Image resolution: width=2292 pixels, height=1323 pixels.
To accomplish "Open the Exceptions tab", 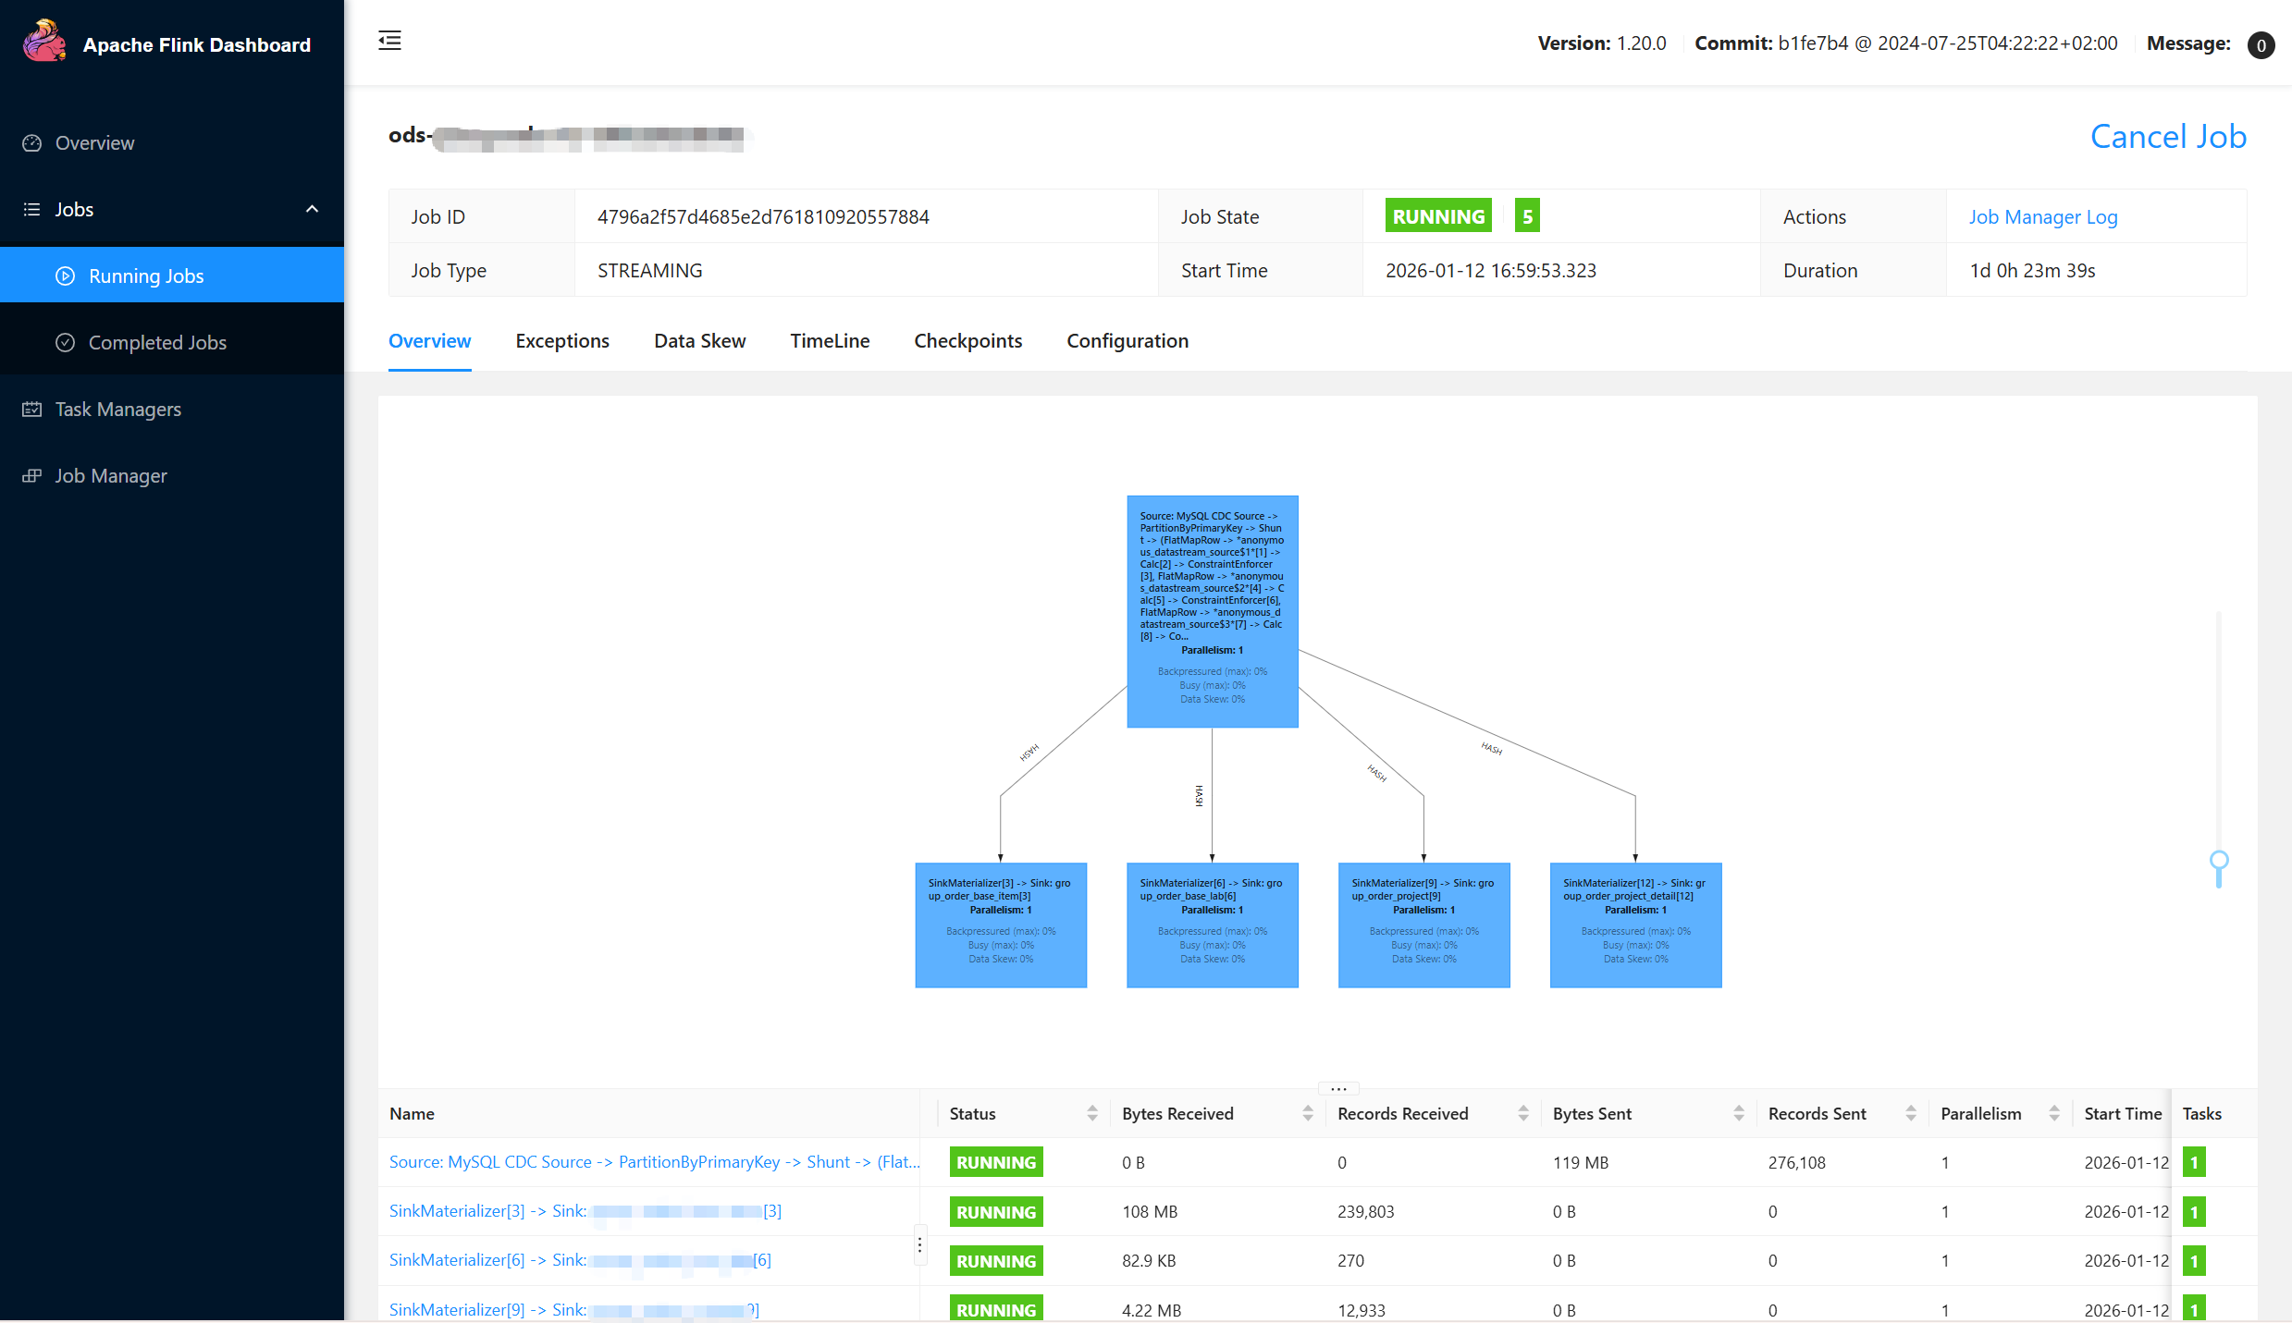I will (x=561, y=341).
